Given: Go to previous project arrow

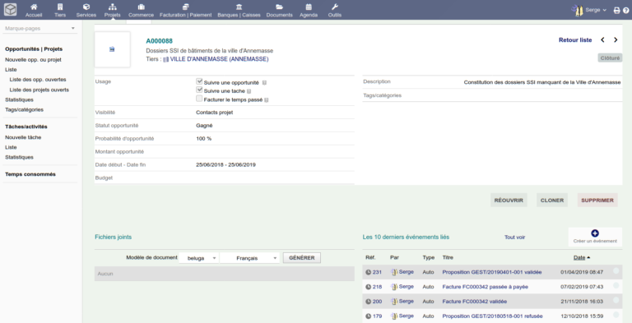Looking at the screenshot, I should click(x=602, y=40).
